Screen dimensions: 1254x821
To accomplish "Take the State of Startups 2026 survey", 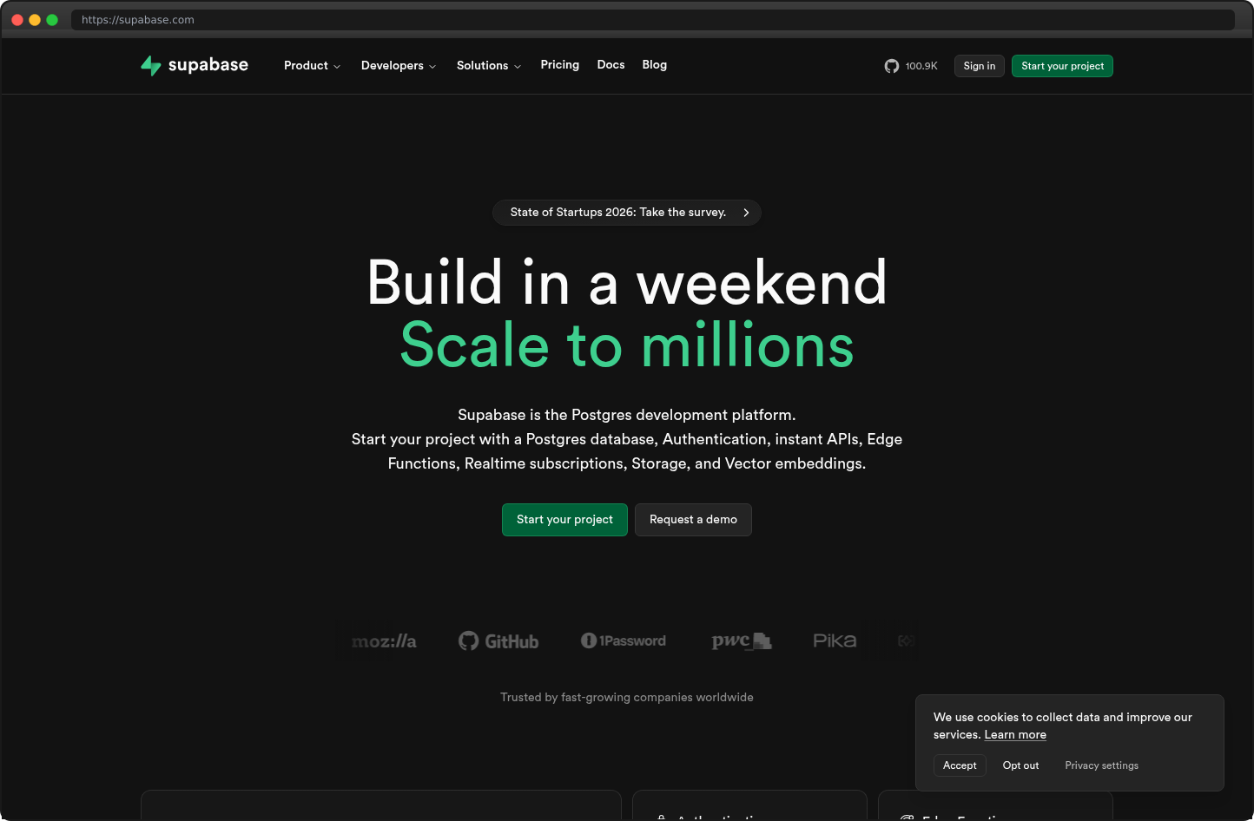I will coord(626,212).
